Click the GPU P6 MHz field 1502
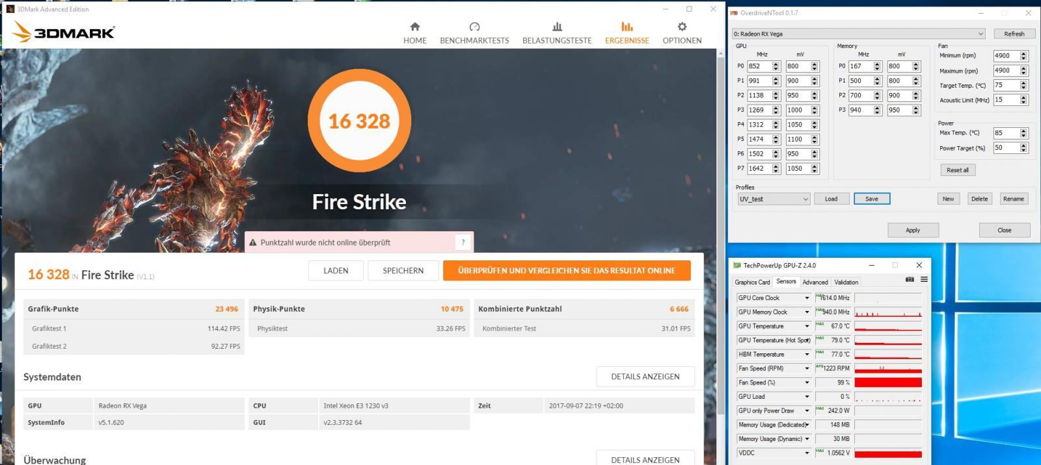This screenshot has width=1041, height=465. tap(759, 154)
